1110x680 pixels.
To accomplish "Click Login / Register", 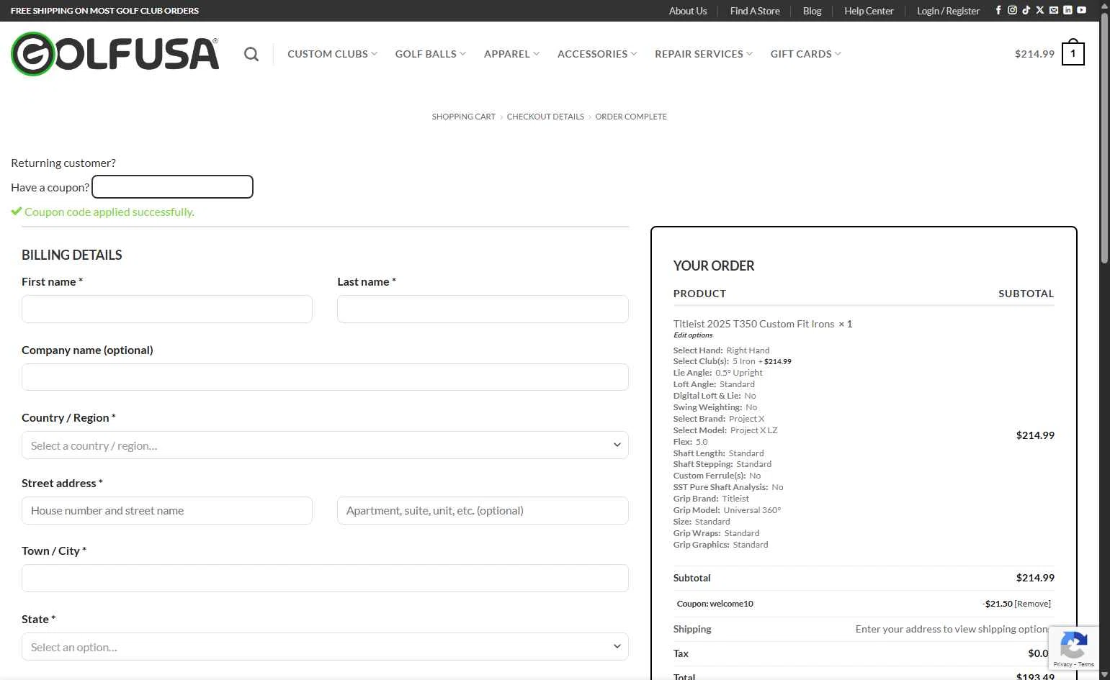I will (948, 11).
